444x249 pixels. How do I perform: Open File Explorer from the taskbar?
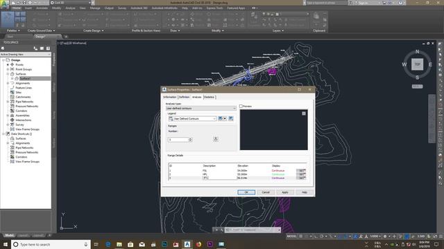pos(119,244)
